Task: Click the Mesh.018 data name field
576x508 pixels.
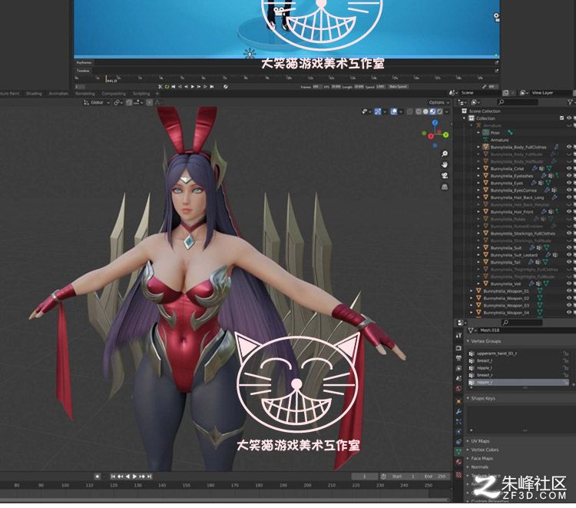Action: pyautogui.click(x=525, y=330)
